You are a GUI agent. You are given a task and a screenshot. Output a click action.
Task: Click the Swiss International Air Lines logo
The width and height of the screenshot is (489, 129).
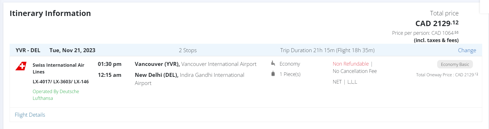[x=21, y=66]
